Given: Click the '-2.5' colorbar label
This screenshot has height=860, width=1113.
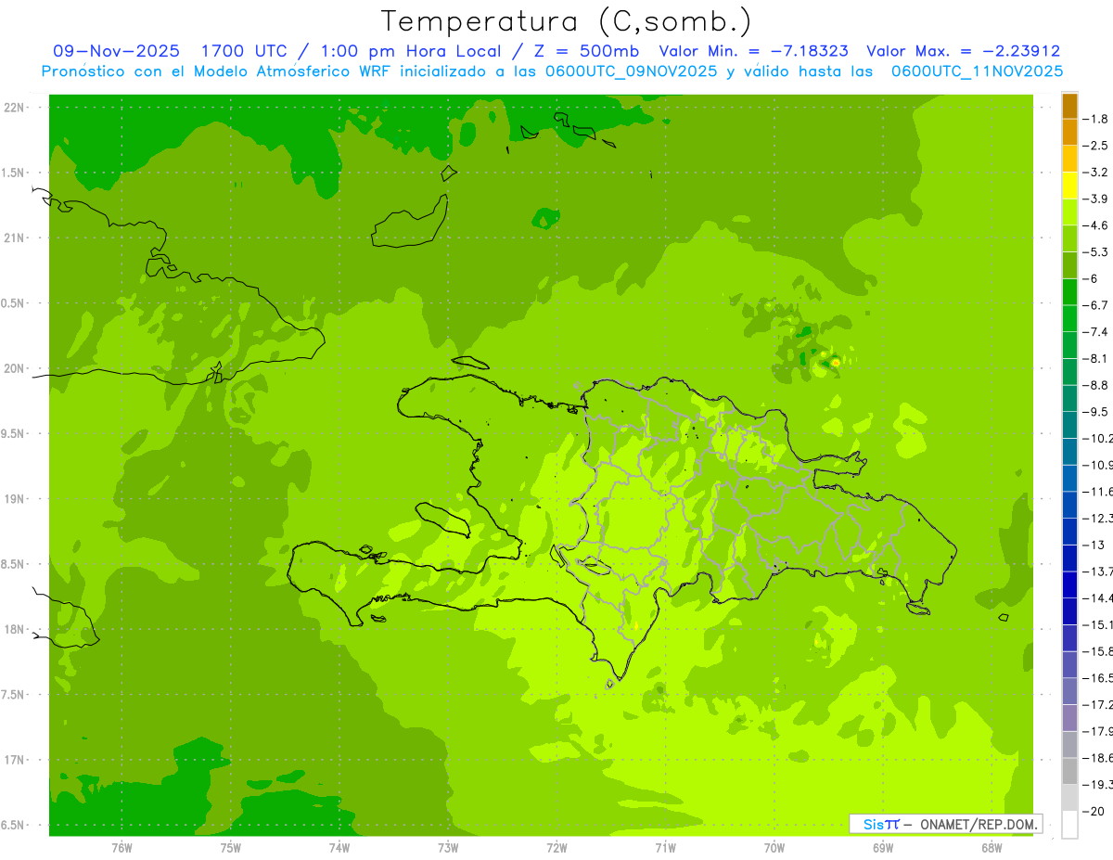Looking at the screenshot, I should tap(1095, 146).
